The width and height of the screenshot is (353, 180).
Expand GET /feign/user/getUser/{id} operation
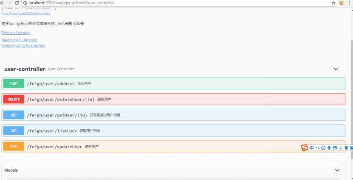point(173,115)
